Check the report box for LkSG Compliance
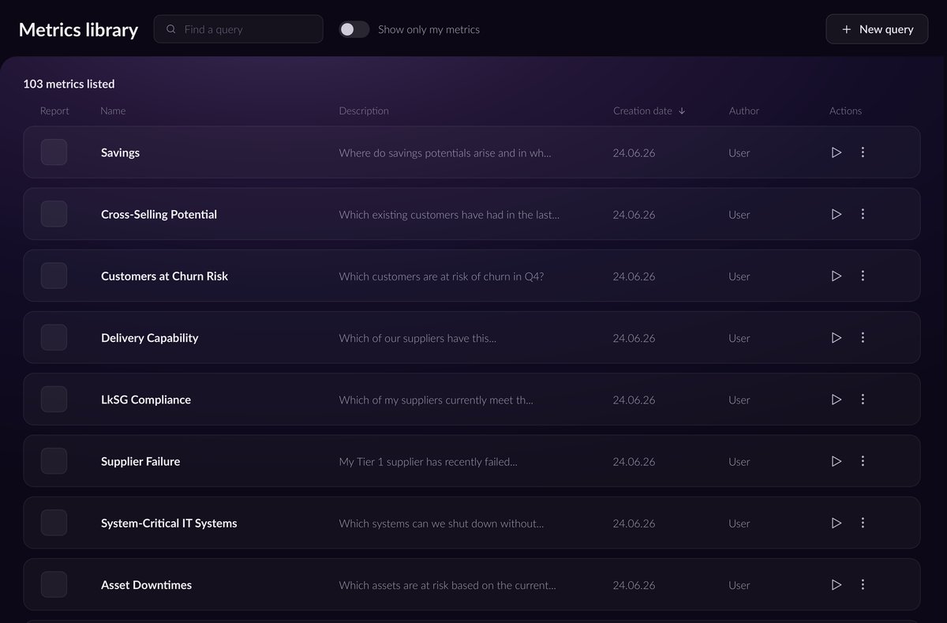 (54, 400)
